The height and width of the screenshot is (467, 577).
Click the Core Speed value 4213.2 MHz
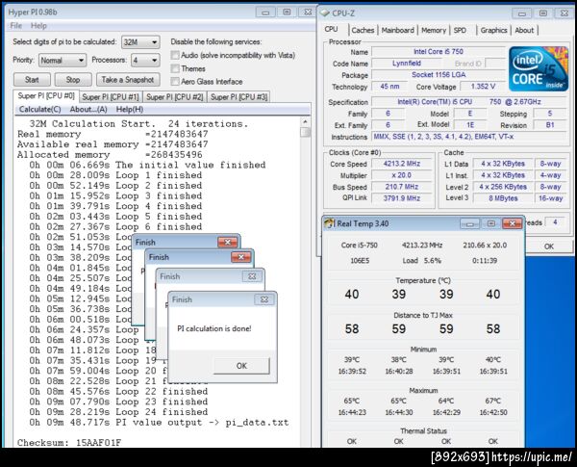coord(401,164)
